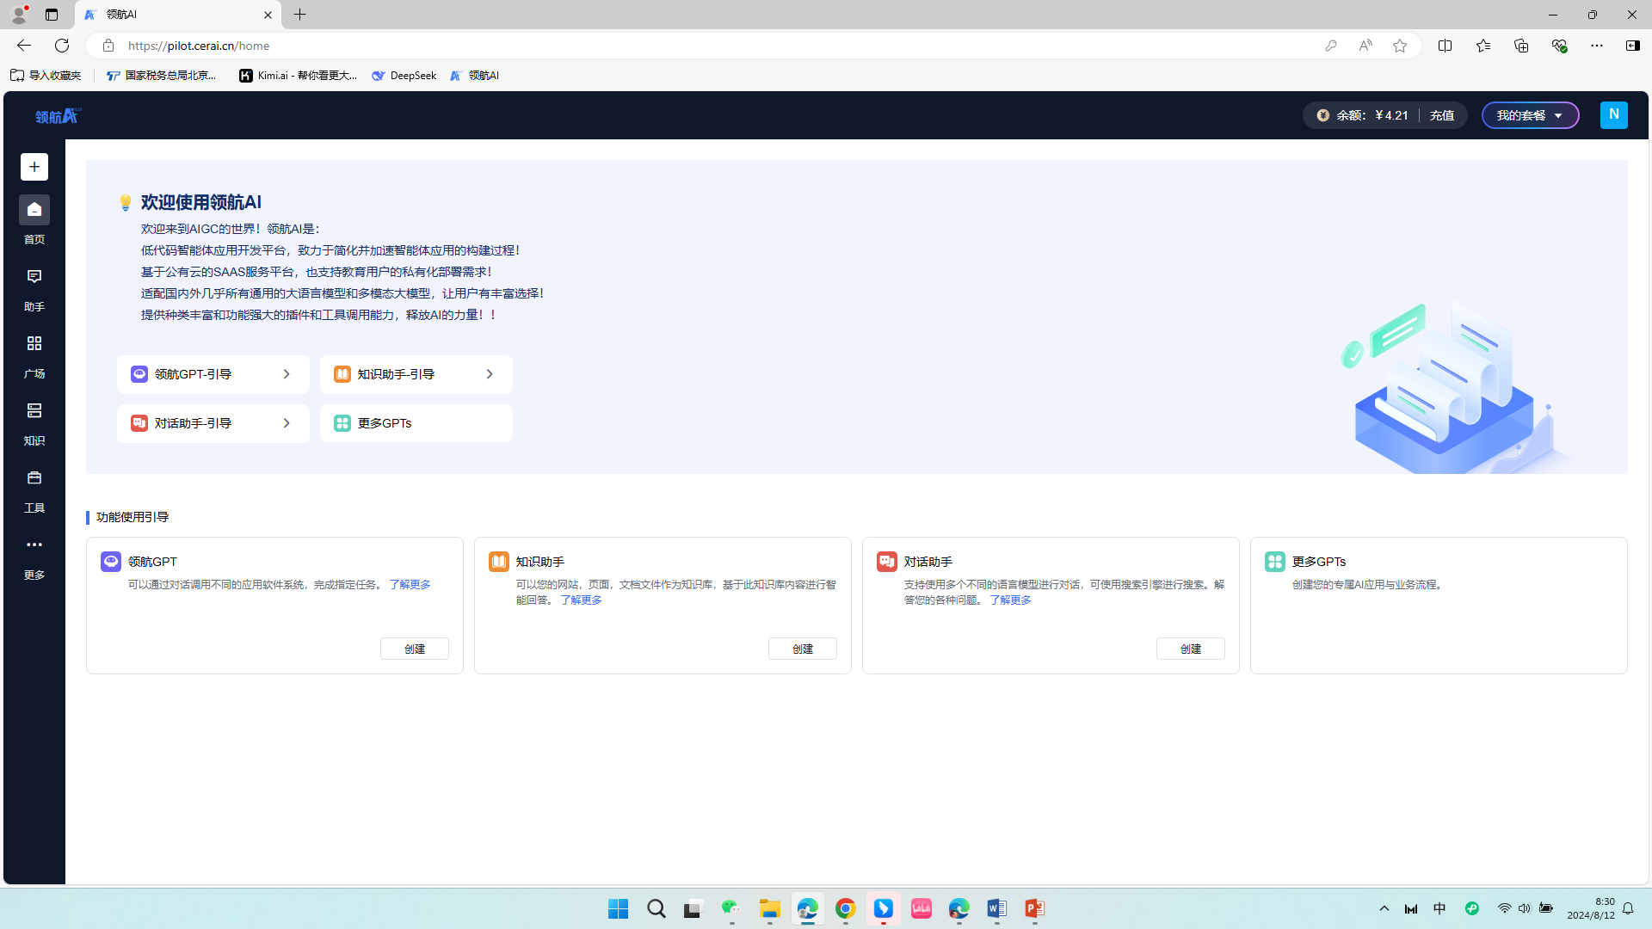Click 充值 recharge link
This screenshot has width=1652, height=929.
click(1442, 115)
